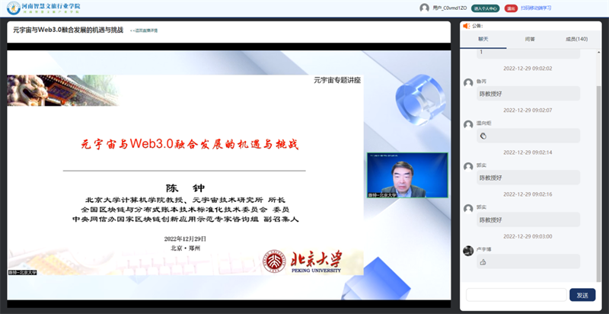Click the sender name 鲁丙
The width and height of the screenshot is (609, 314).
pos(481,82)
